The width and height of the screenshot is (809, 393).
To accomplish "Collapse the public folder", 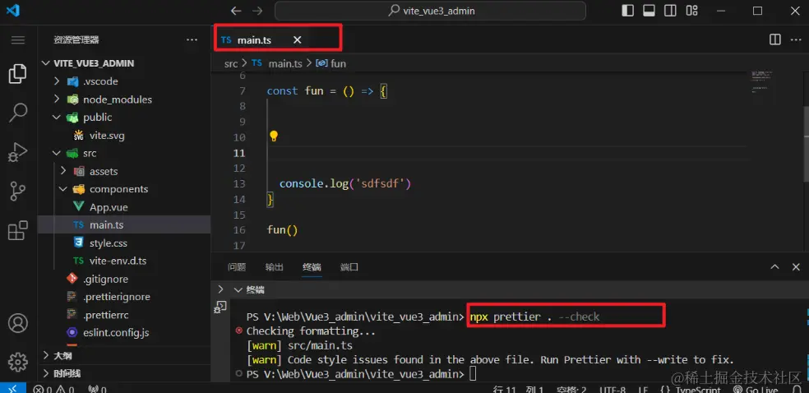I will click(x=124, y=117).
